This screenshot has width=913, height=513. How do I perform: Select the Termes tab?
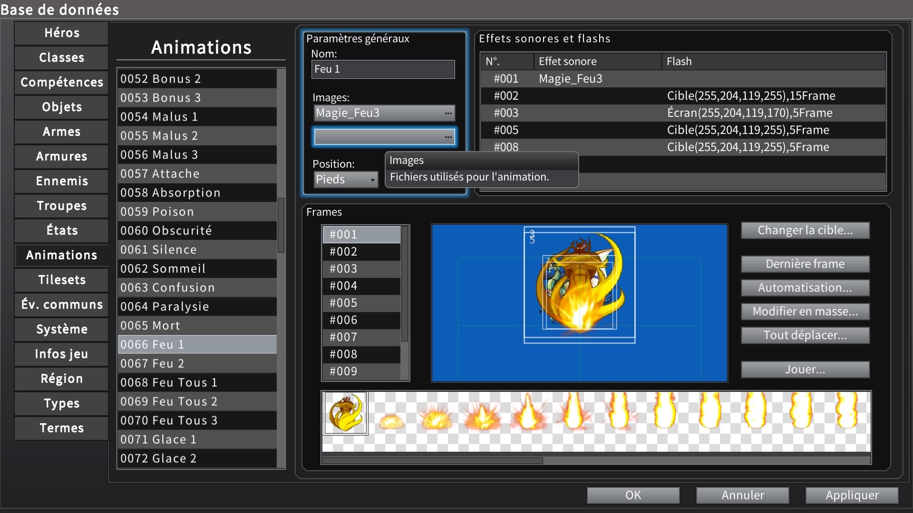(62, 428)
